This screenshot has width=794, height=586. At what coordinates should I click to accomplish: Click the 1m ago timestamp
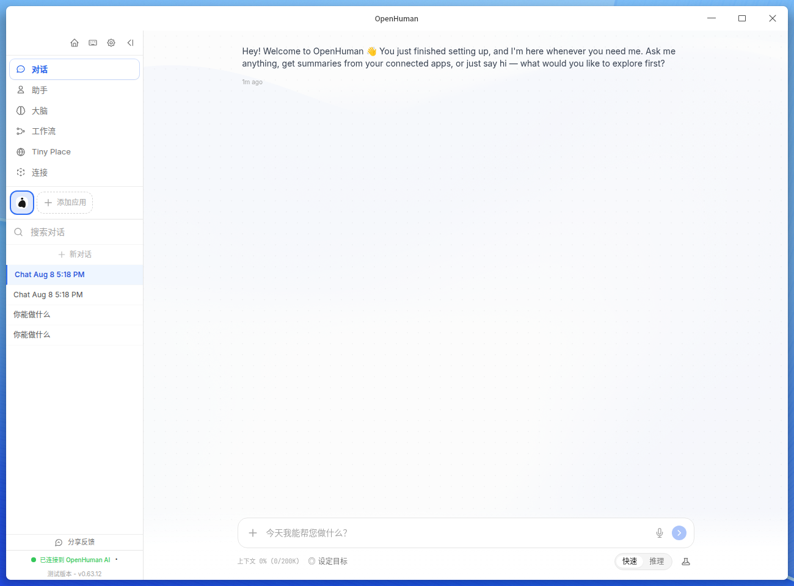coord(252,82)
